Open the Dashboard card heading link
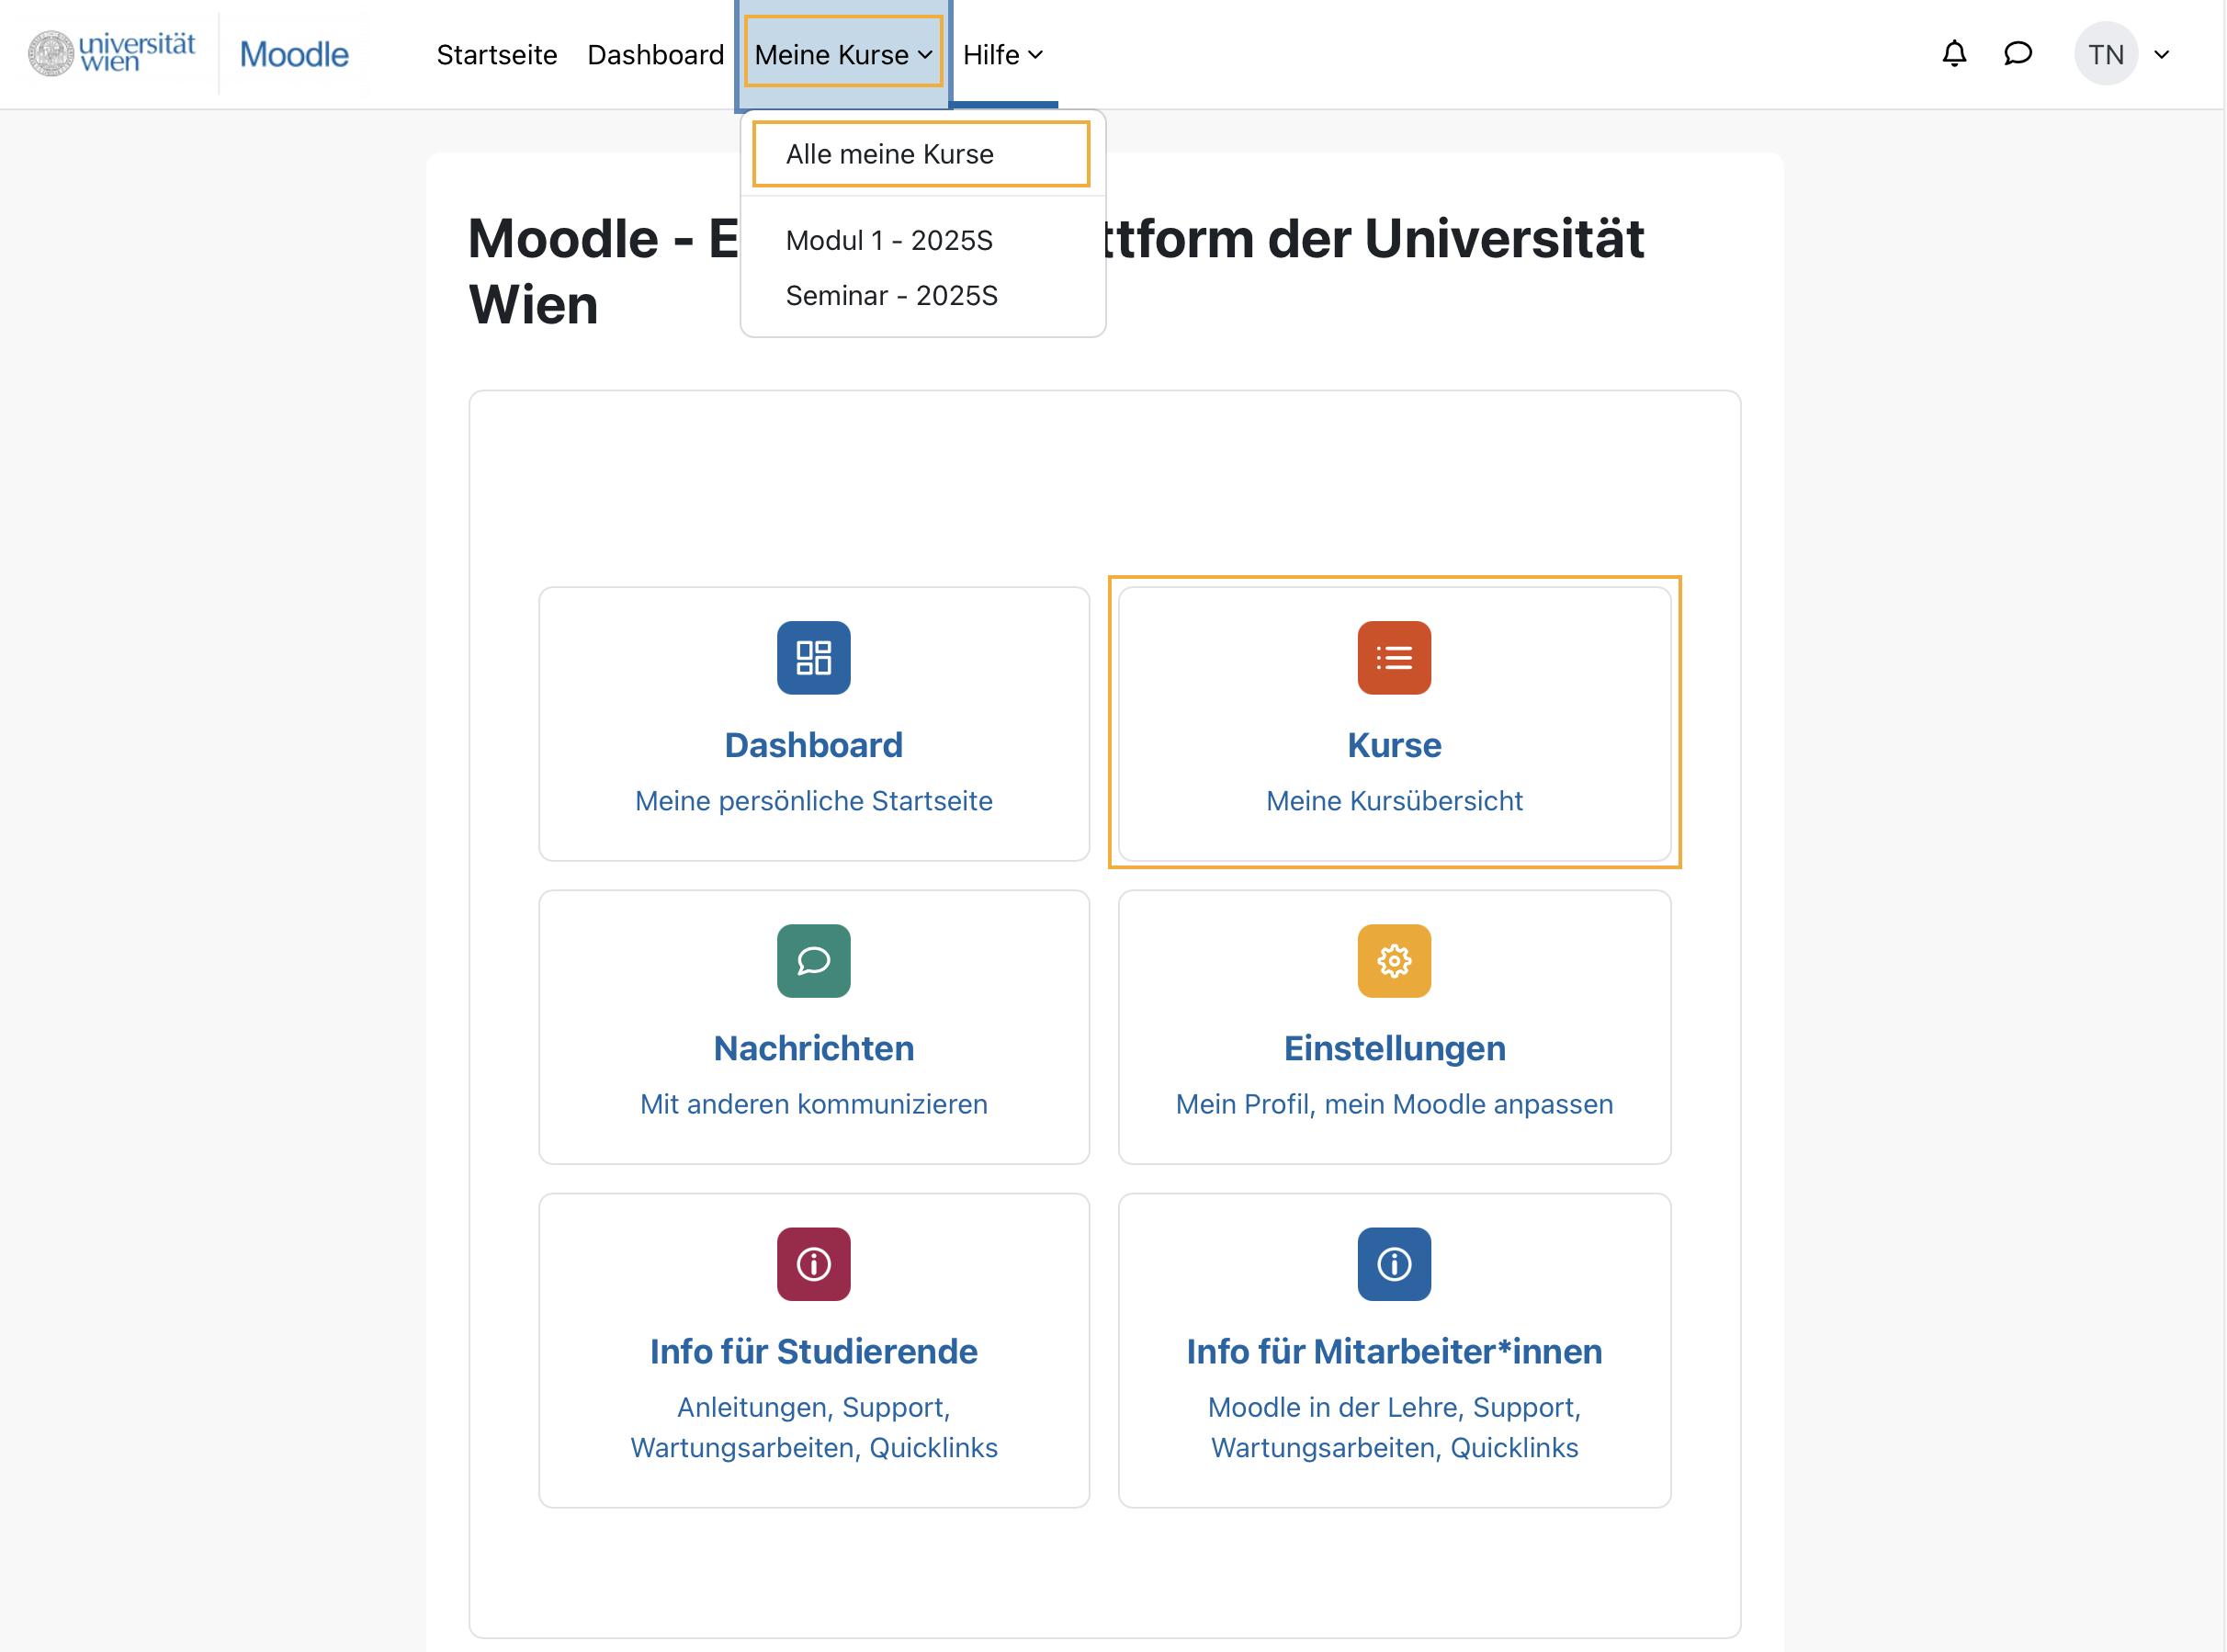The image size is (2227, 1652). [814, 745]
